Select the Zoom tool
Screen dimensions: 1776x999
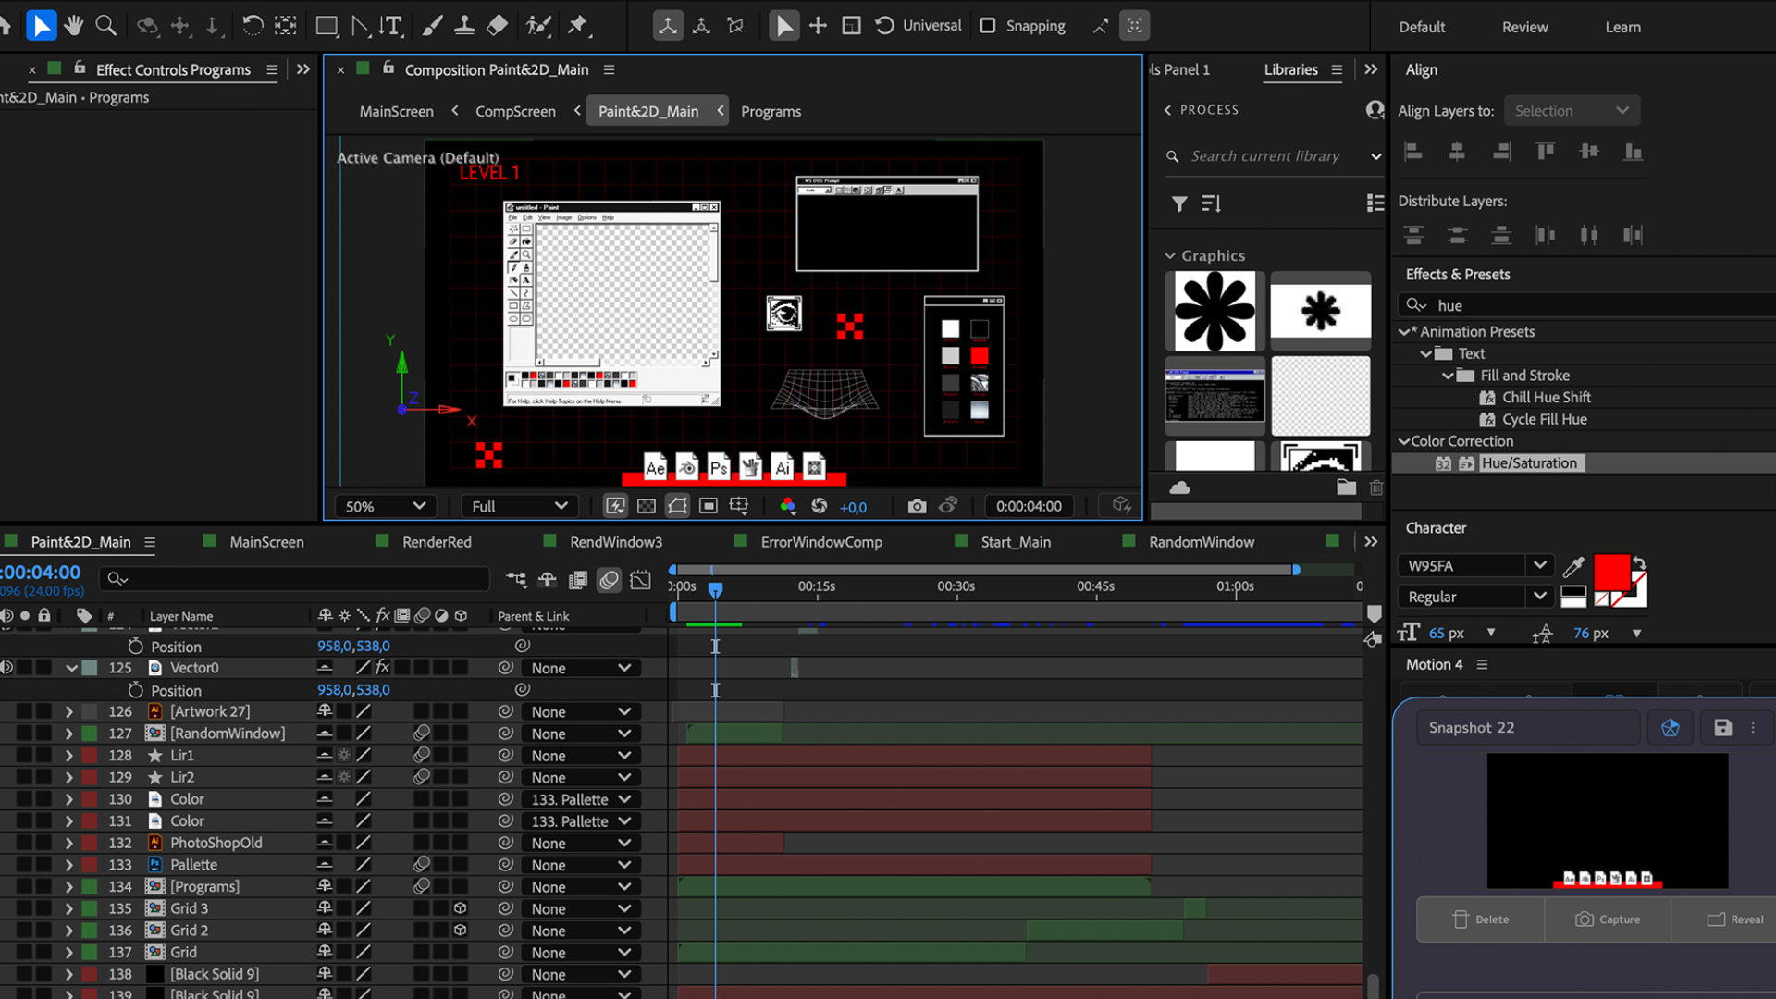click(105, 25)
